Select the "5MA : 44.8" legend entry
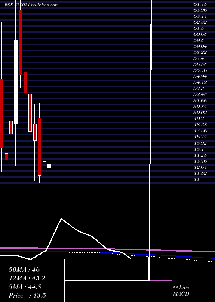Viewport: 215px width, 302px height. [25, 287]
